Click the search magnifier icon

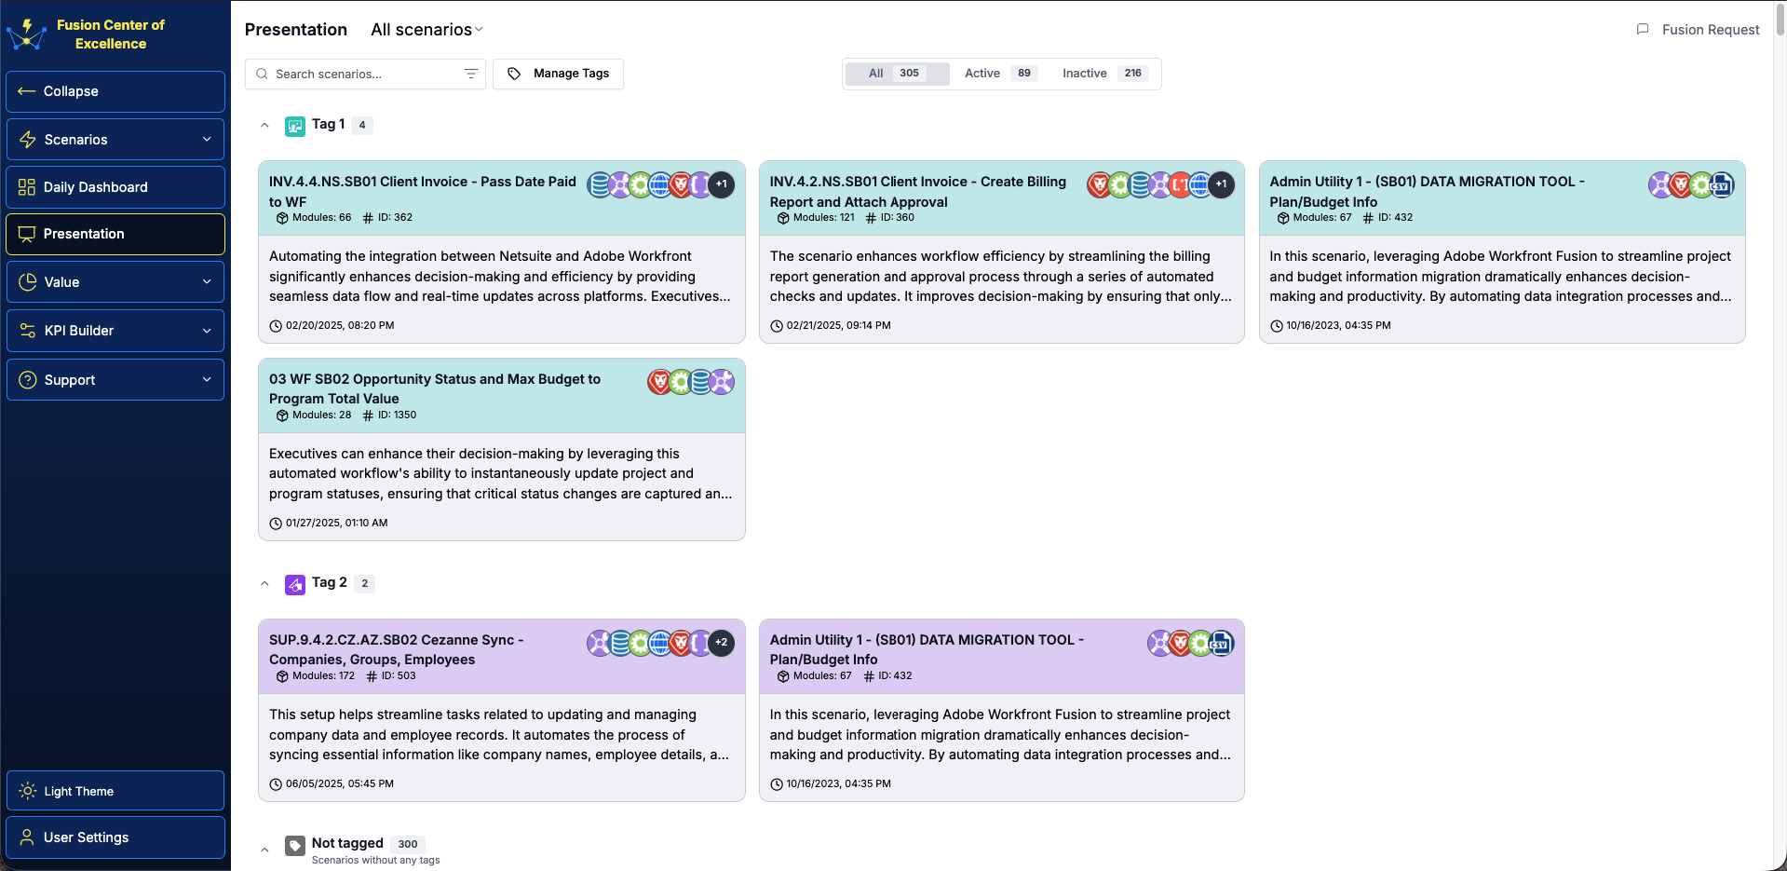coord(263,74)
